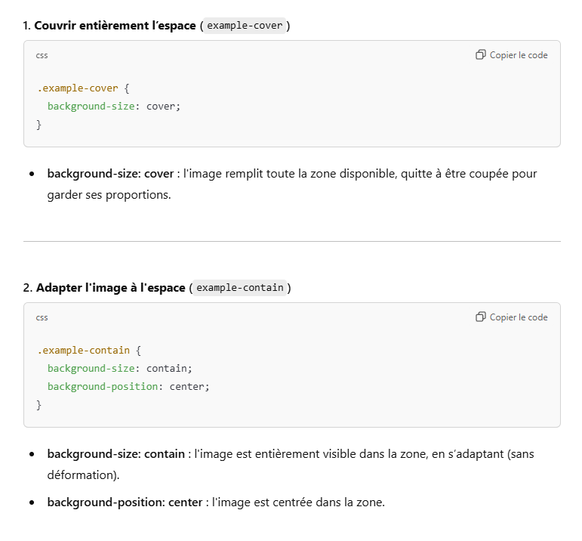Click the css language label of the first code block
This screenshot has height=541, width=582.
click(x=42, y=55)
